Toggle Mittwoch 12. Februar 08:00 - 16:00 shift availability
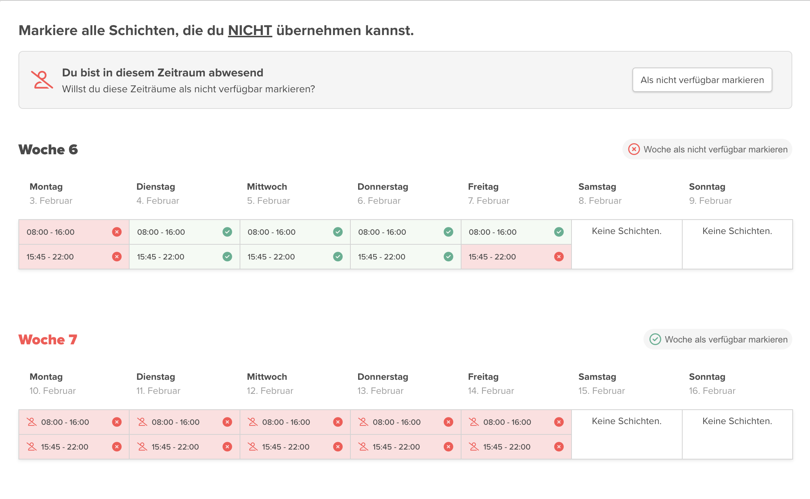 click(295, 422)
